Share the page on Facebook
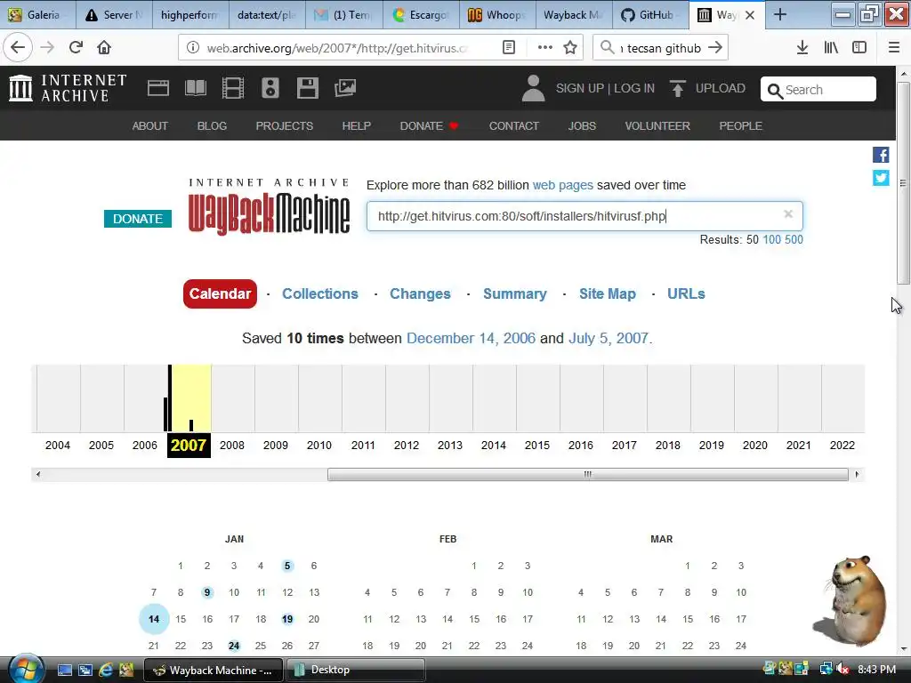This screenshot has height=683, width=911. [881, 155]
